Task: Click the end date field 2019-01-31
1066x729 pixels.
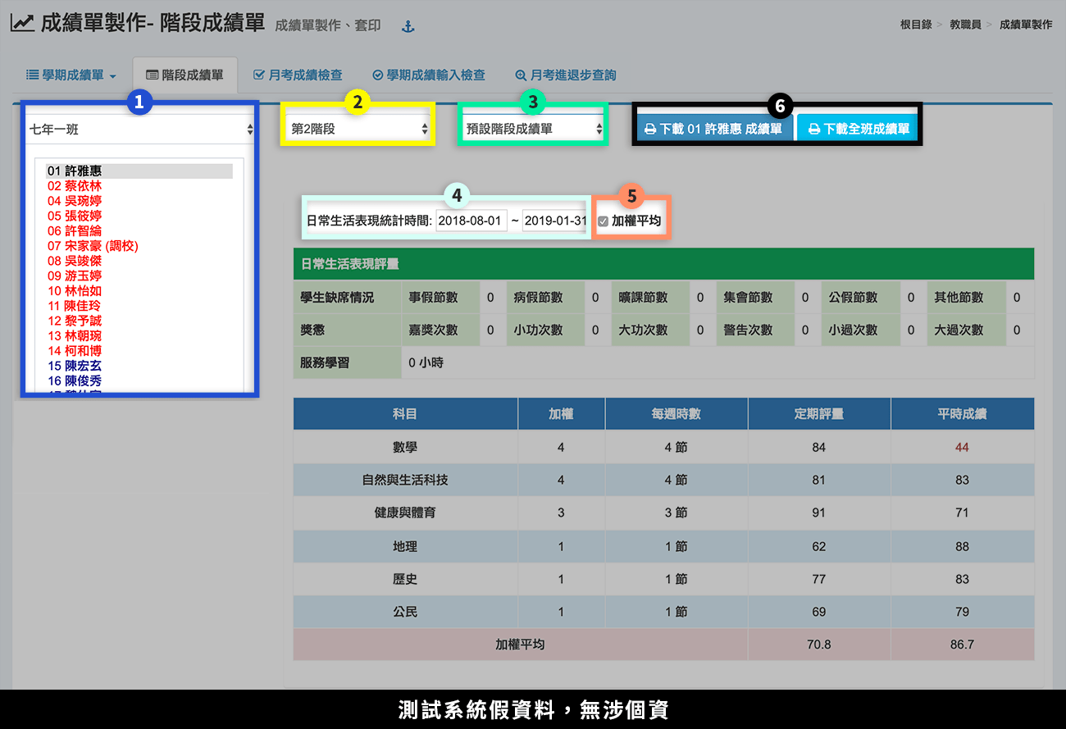Action: (555, 221)
